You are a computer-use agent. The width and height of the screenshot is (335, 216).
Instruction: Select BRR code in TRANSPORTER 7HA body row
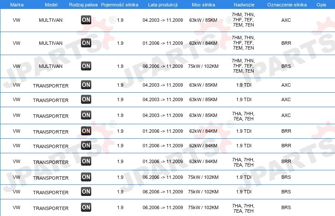[286, 161]
